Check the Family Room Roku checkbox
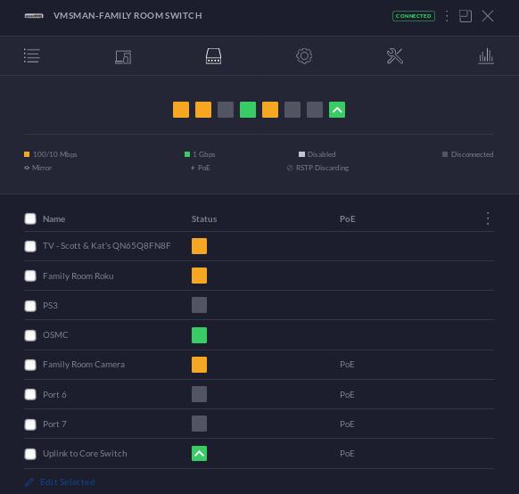519x494 pixels. pyautogui.click(x=30, y=276)
